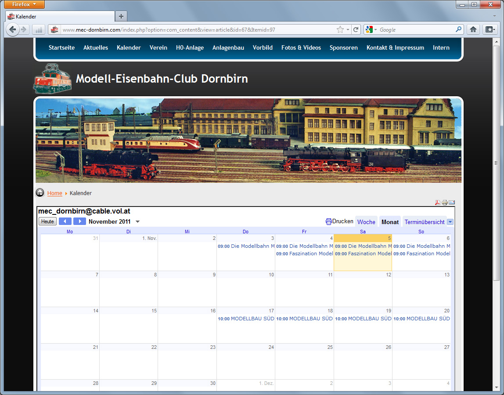Go to the Anlagenbau menu item

point(228,47)
